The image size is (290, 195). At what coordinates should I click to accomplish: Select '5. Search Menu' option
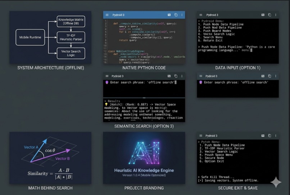pyautogui.click(x=210, y=37)
